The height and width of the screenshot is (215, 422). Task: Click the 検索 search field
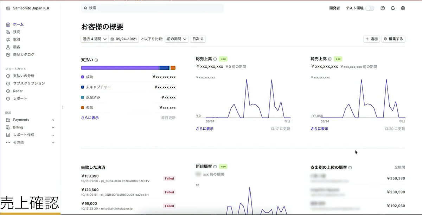tap(152, 8)
